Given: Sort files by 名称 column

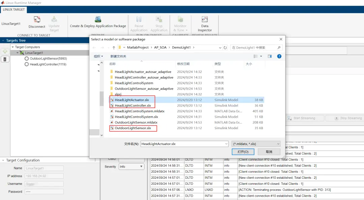Looking at the screenshot, I should (x=112, y=64).
